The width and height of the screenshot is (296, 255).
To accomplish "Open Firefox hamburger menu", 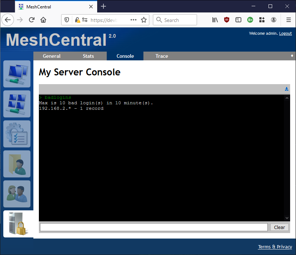I will point(289,20).
